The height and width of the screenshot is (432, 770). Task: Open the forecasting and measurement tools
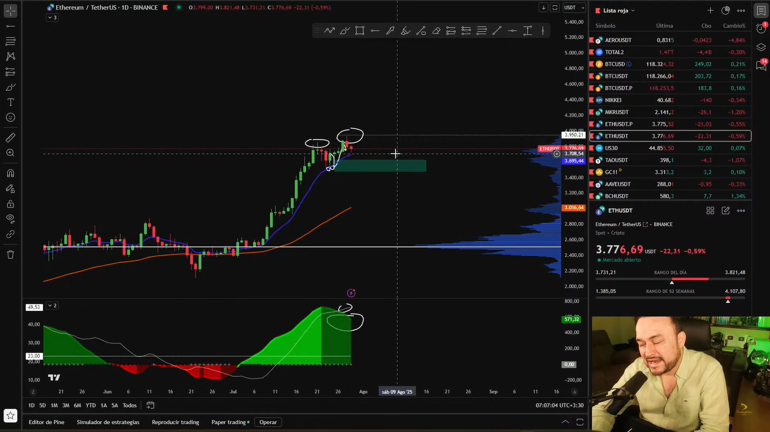(x=10, y=71)
